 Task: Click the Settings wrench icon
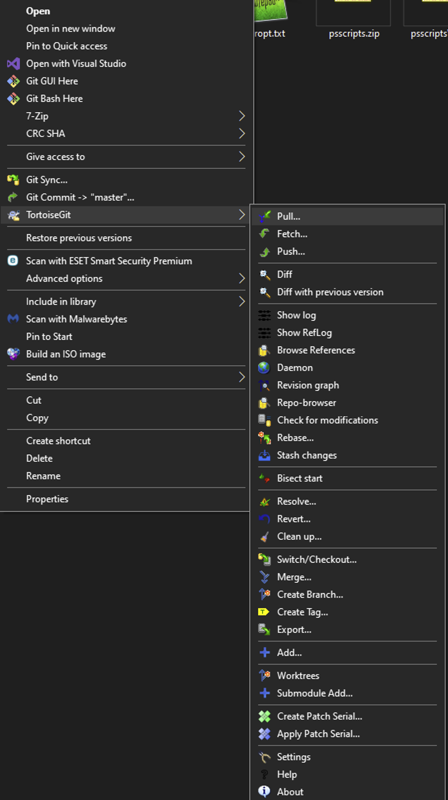(x=264, y=757)
